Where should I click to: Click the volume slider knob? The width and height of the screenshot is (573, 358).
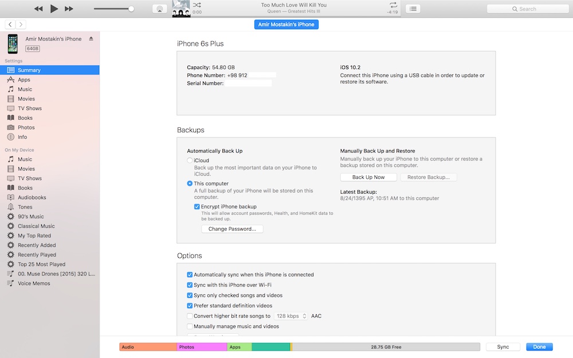[x=131, y=9]
